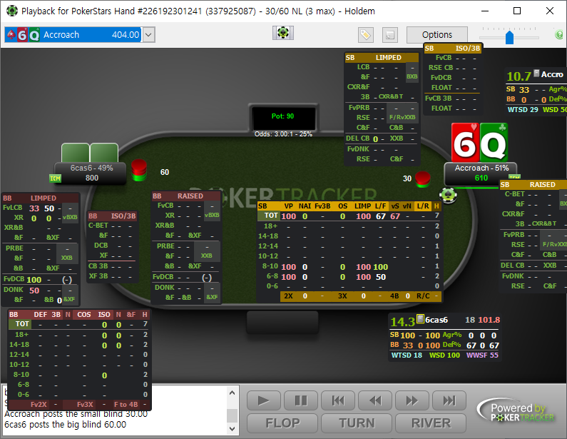Pause the hand playback
This screenshot has height=439, width=567.
301,400
